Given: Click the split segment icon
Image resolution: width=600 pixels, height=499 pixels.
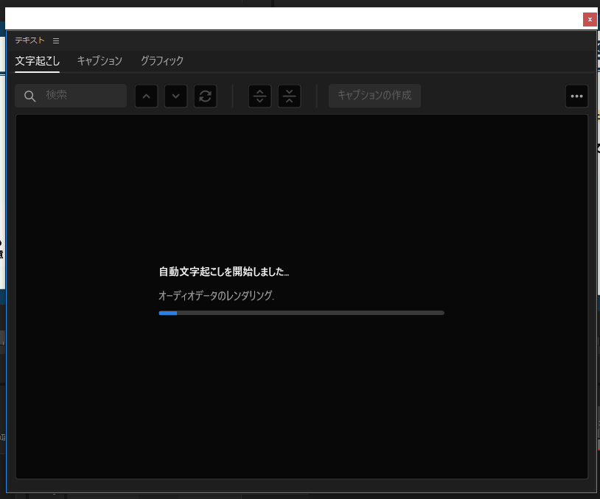Looking at the screenshot, I should tap(260, 96).
